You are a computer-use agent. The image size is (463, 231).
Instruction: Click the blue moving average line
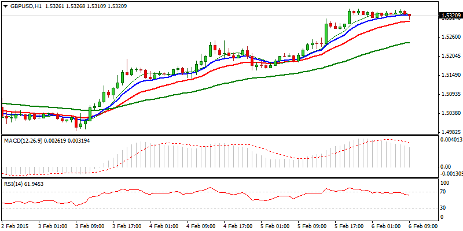pyautogui.click(x=174, y=74)
